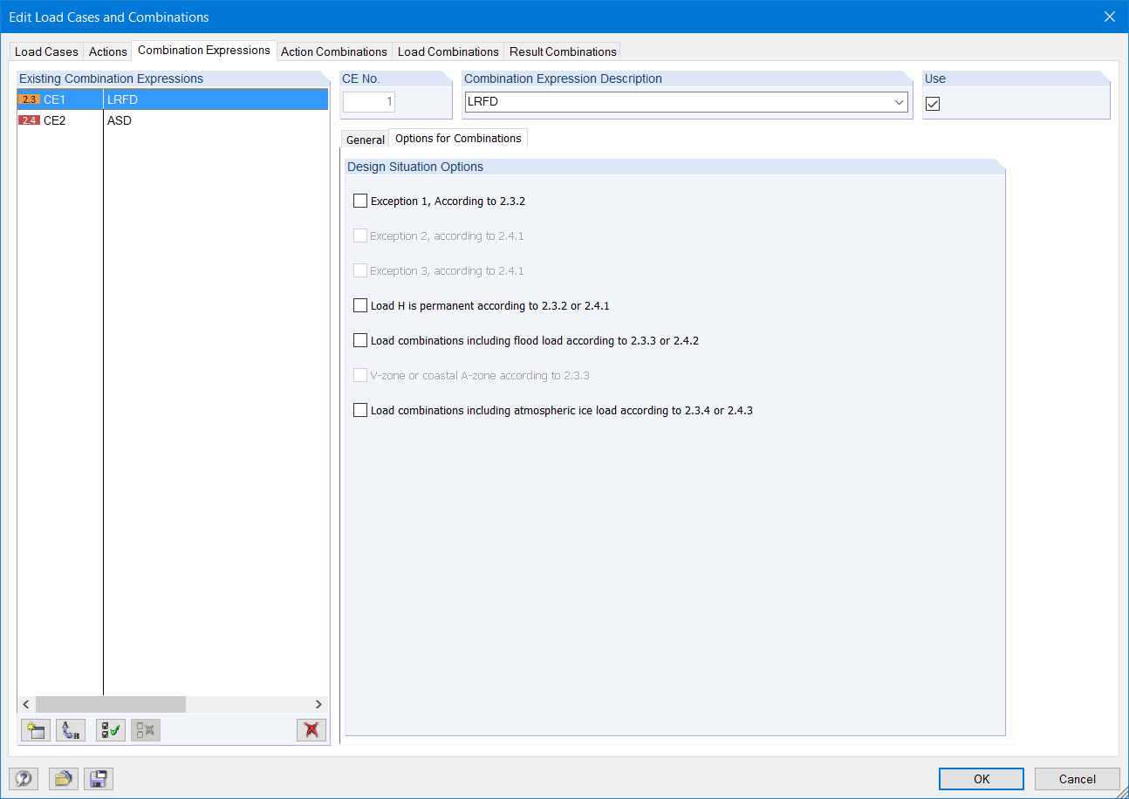Screen dimensions: 1129x799
Task: Enable flood load combinations per 2.3.3
Action: 360,339
